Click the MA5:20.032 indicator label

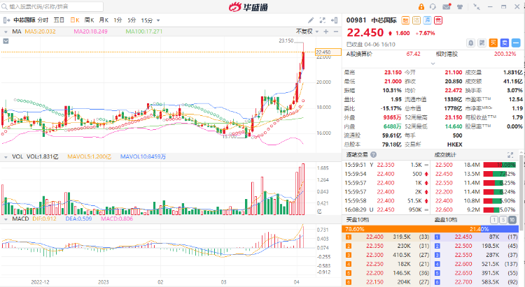(40, 31)
